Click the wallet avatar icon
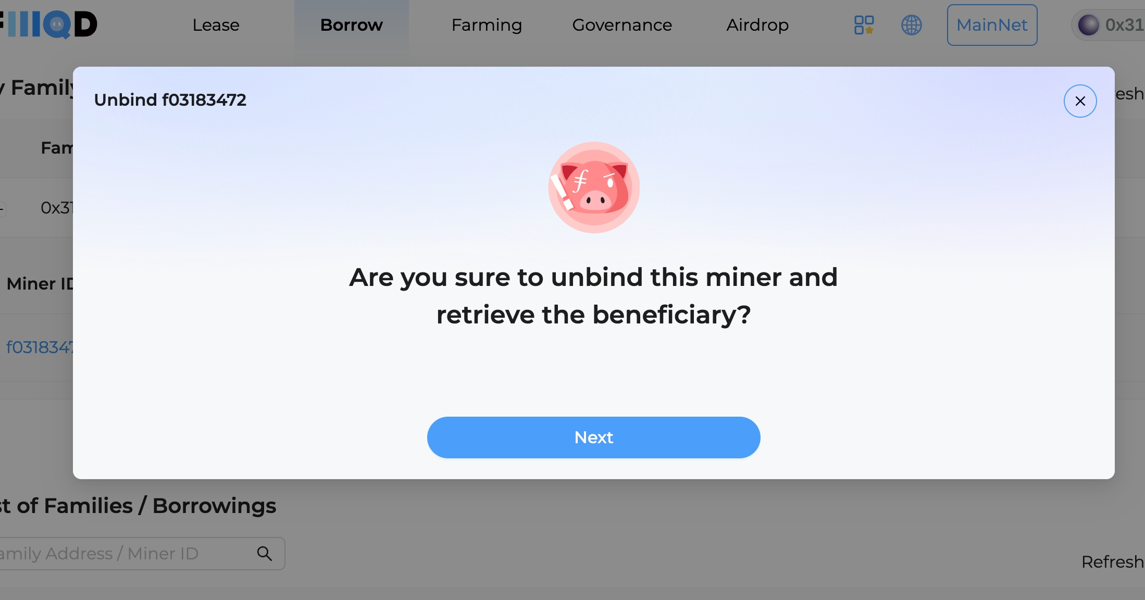This screenshot has width=1145, height=600. click(1088, 25)
